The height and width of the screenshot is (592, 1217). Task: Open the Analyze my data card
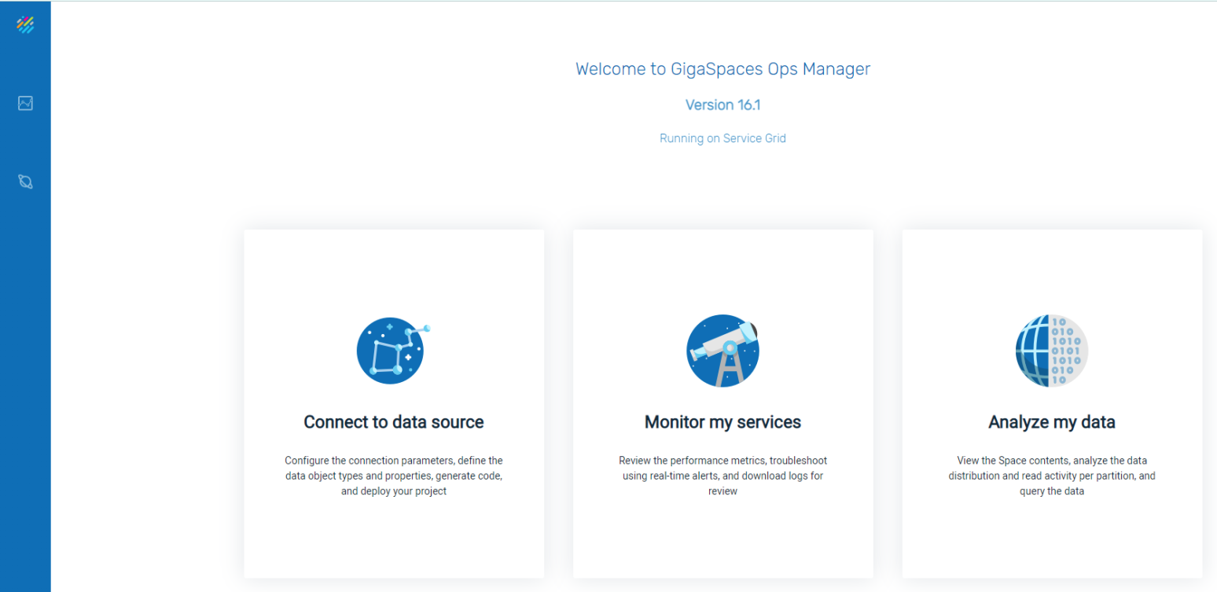1052,404
